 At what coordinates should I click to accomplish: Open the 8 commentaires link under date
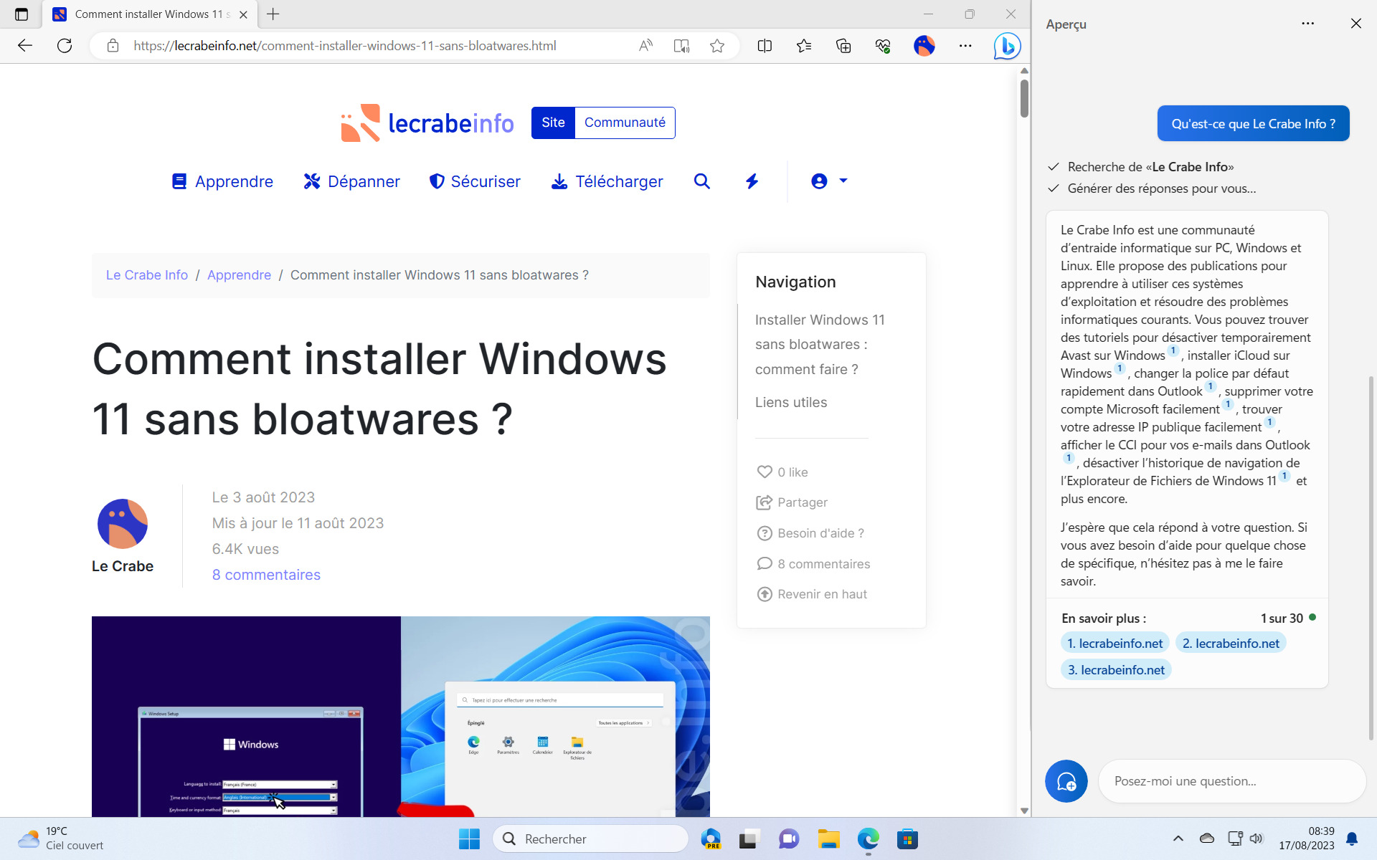[266, 575]
